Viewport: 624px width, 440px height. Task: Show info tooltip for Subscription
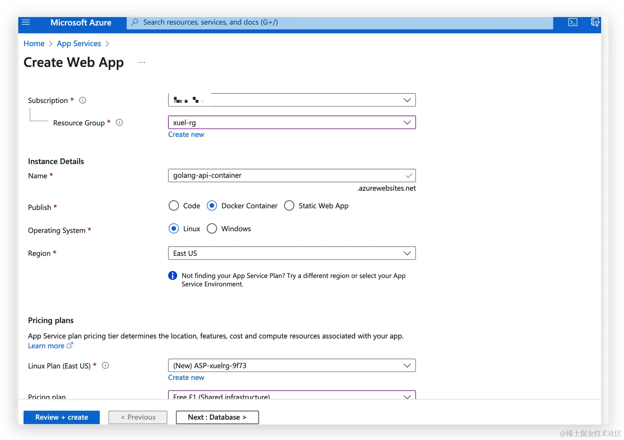coord(83,100)
